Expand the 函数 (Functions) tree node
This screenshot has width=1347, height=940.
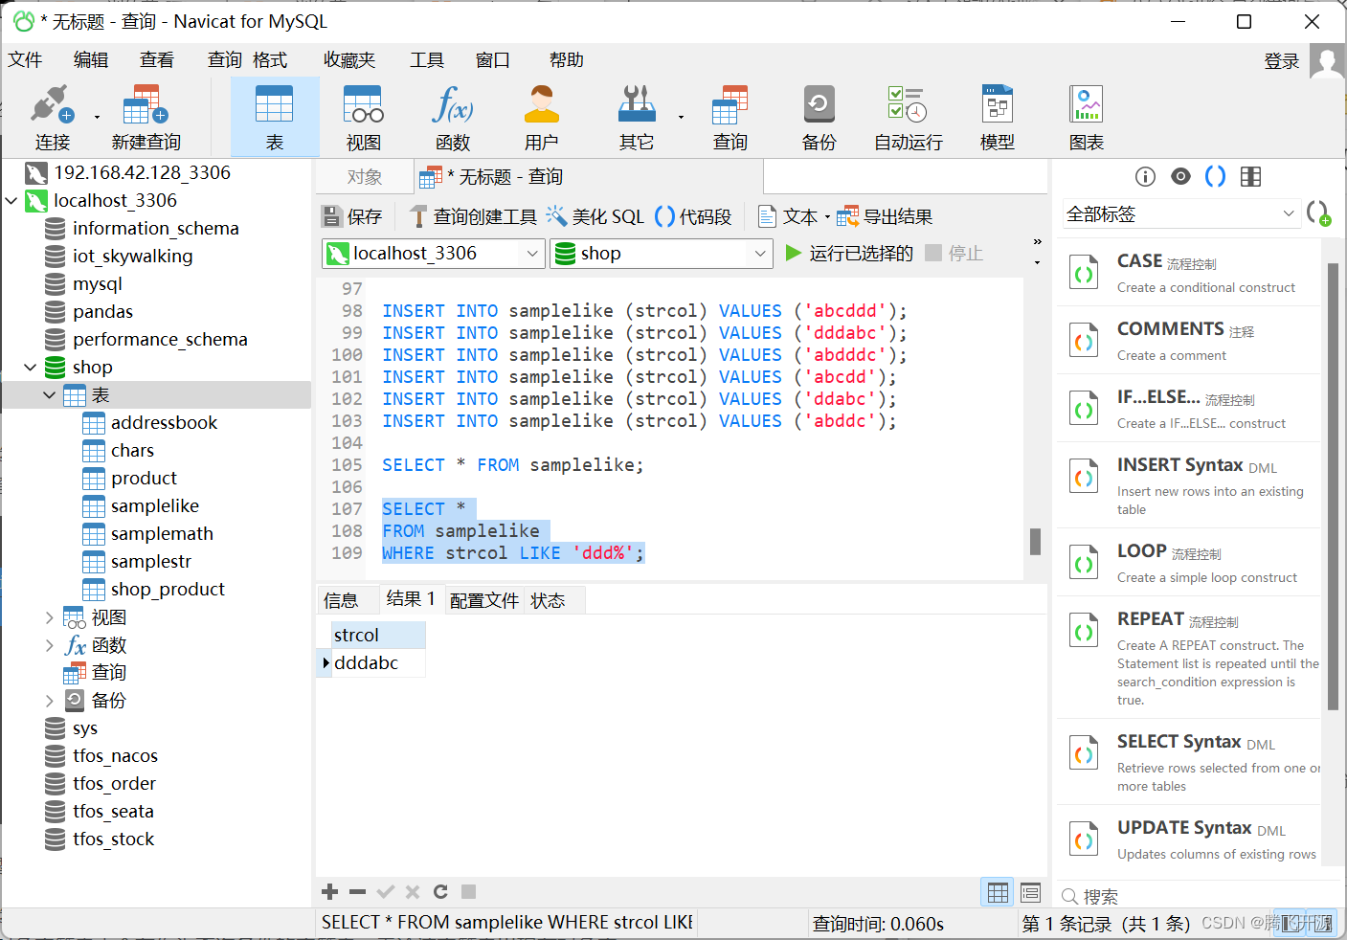click(x=50, y=645)
